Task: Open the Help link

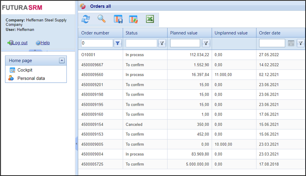Action: (45, 43)
